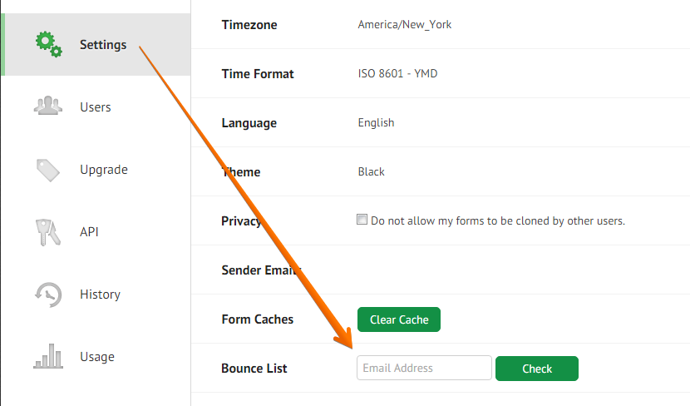
Task: Open the Settings sidebar tab
Action: pos(103,45)
